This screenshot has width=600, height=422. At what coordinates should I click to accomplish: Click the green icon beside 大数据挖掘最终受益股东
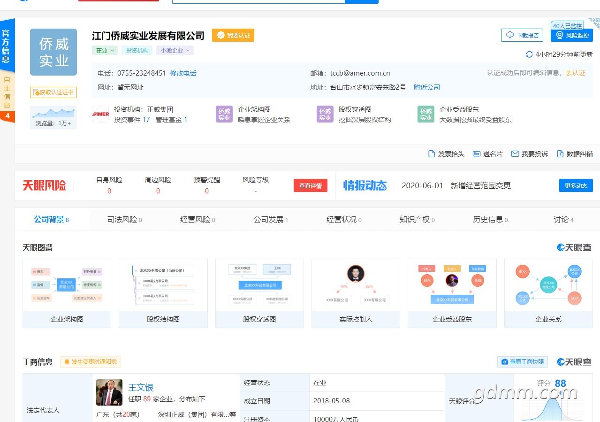[x=426, y=114]
